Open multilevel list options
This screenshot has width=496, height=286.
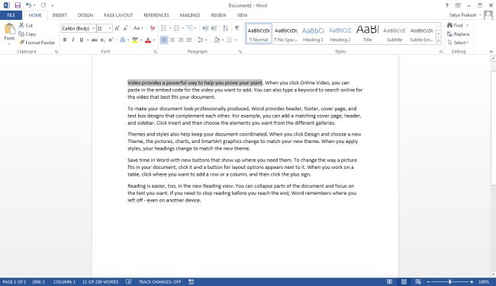pyautogui.click(x=191, y=28)
